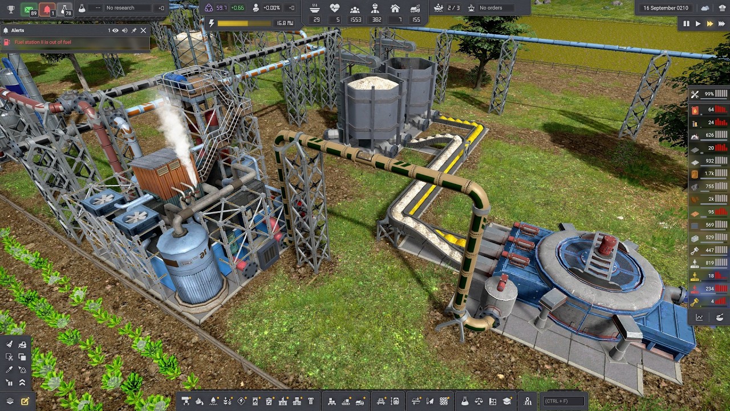The image size is (730, 411).
Task: Click the resource row showing 95
Action: (709, 212)
